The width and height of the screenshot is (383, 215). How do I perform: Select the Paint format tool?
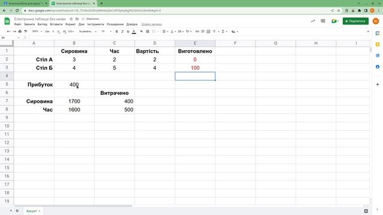25,32
